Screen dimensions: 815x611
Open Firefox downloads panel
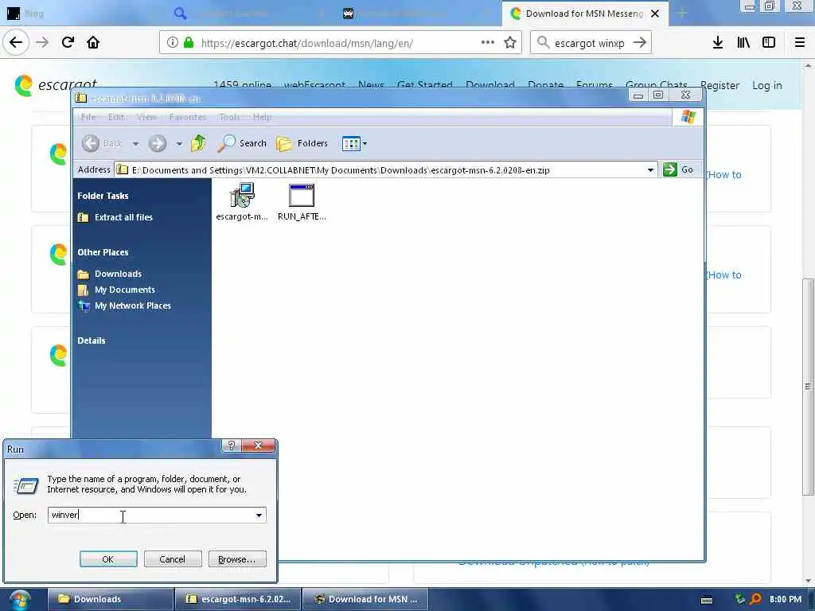(718, 43)
